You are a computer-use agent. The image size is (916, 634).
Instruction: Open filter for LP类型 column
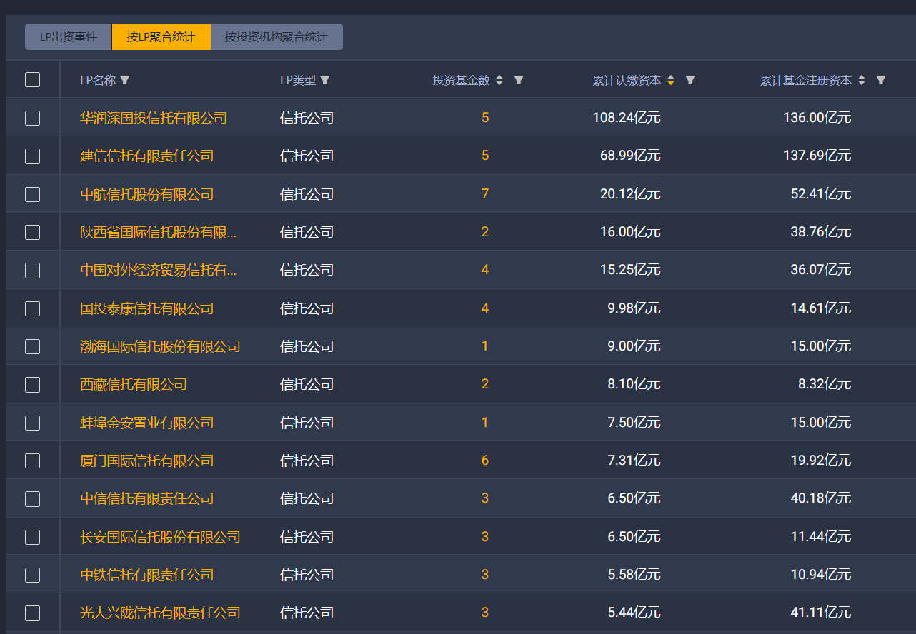324,80
